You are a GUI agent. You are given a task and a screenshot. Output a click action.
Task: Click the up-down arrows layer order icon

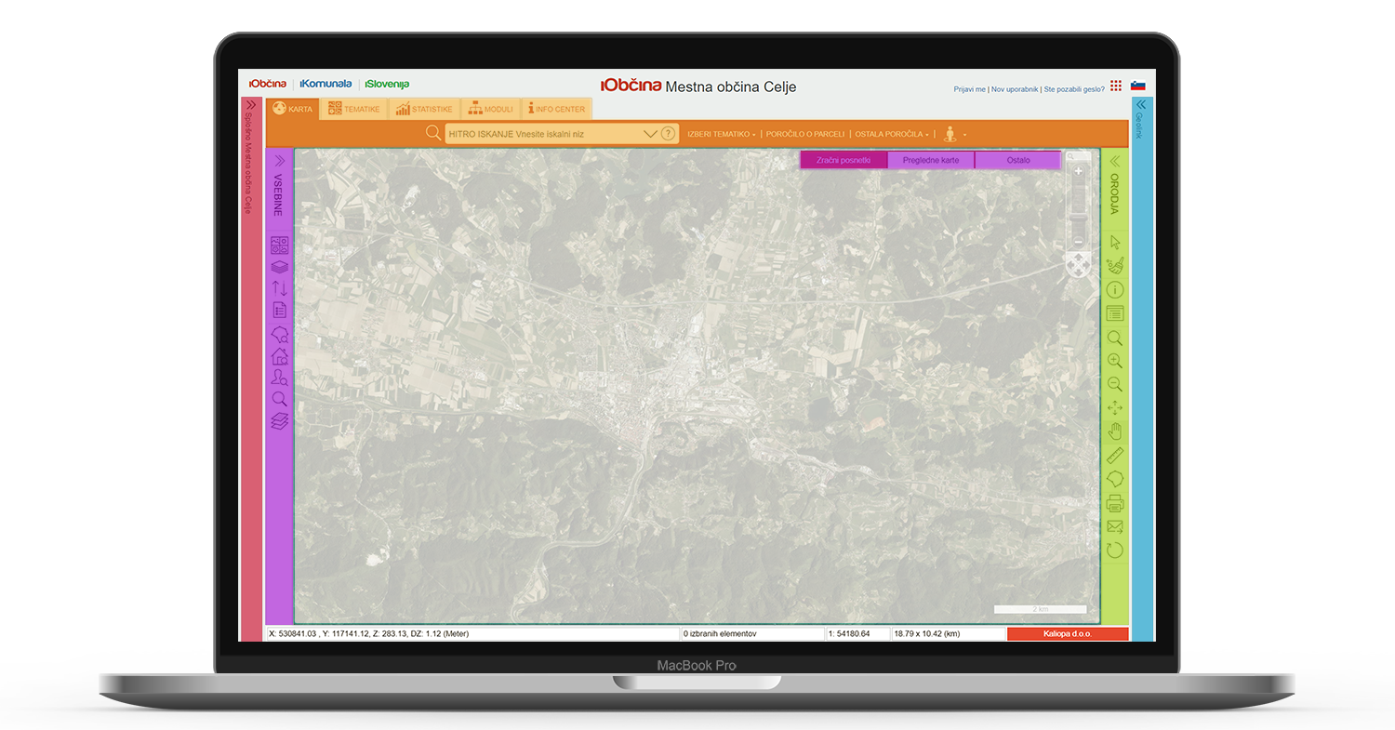(x=279, y=288)
